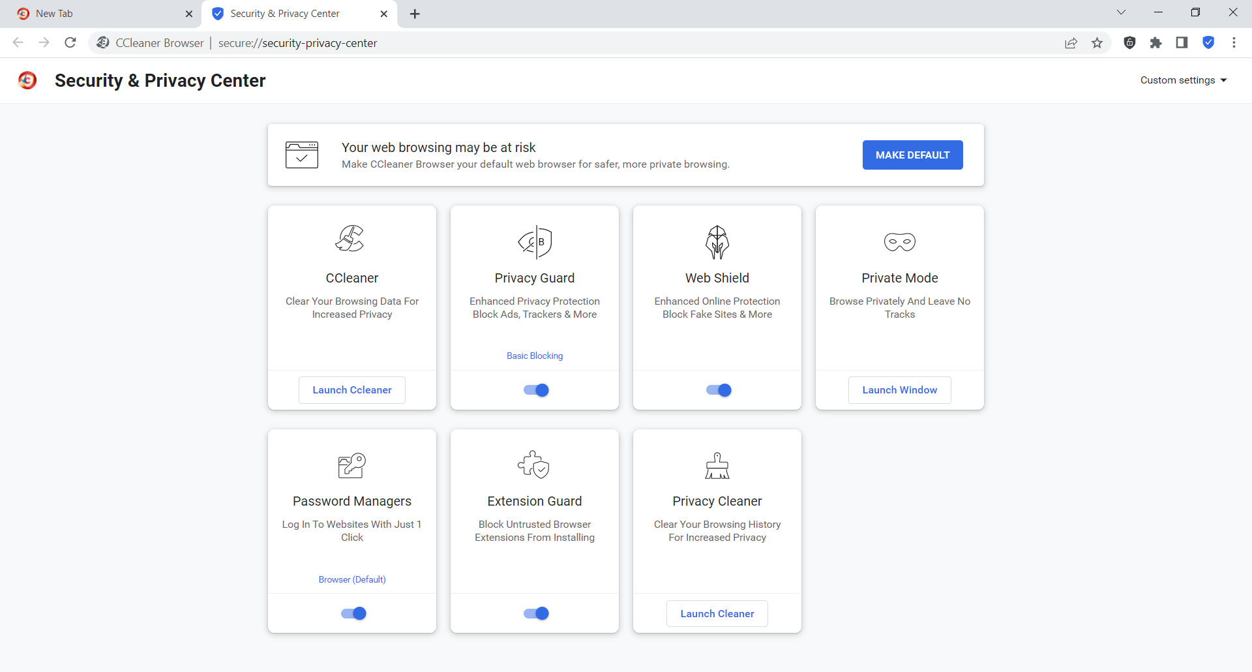The image size is (1252, 672).
Task: Click the Web Shield helmet icon
Action: (x=717, y=241)
